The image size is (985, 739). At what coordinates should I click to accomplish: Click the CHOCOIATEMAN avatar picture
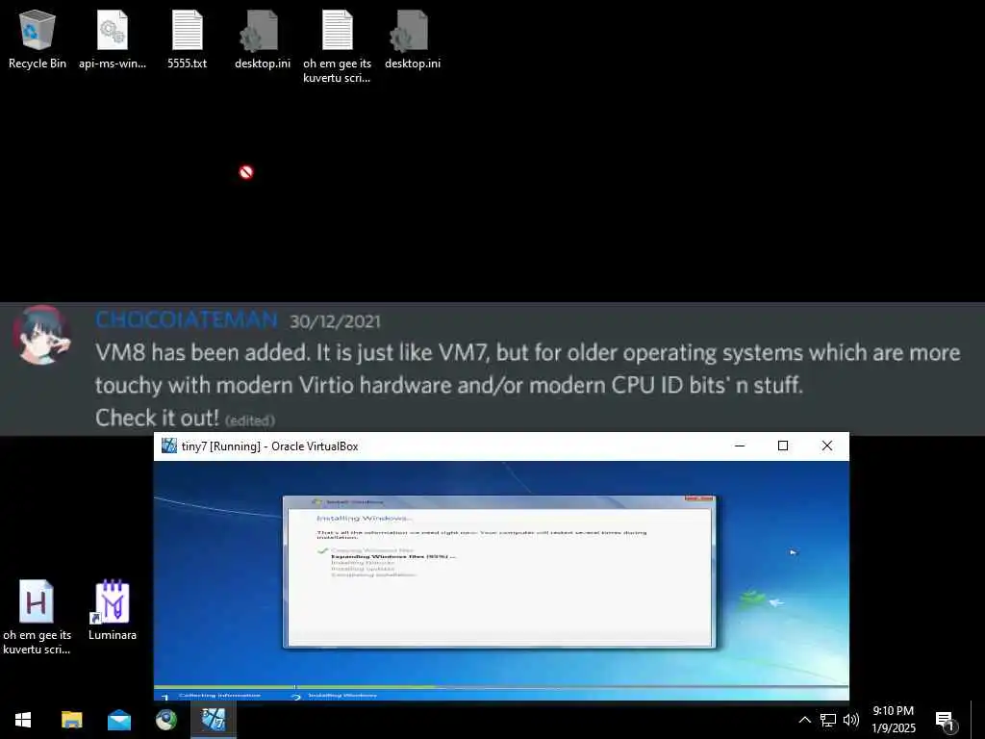pos(41,335)
